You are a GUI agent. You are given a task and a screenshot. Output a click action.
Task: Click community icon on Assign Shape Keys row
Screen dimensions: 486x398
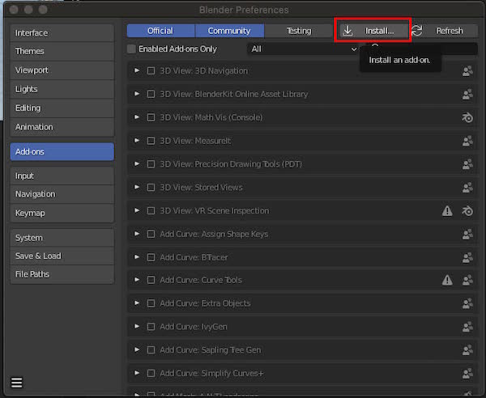point(467,234)
